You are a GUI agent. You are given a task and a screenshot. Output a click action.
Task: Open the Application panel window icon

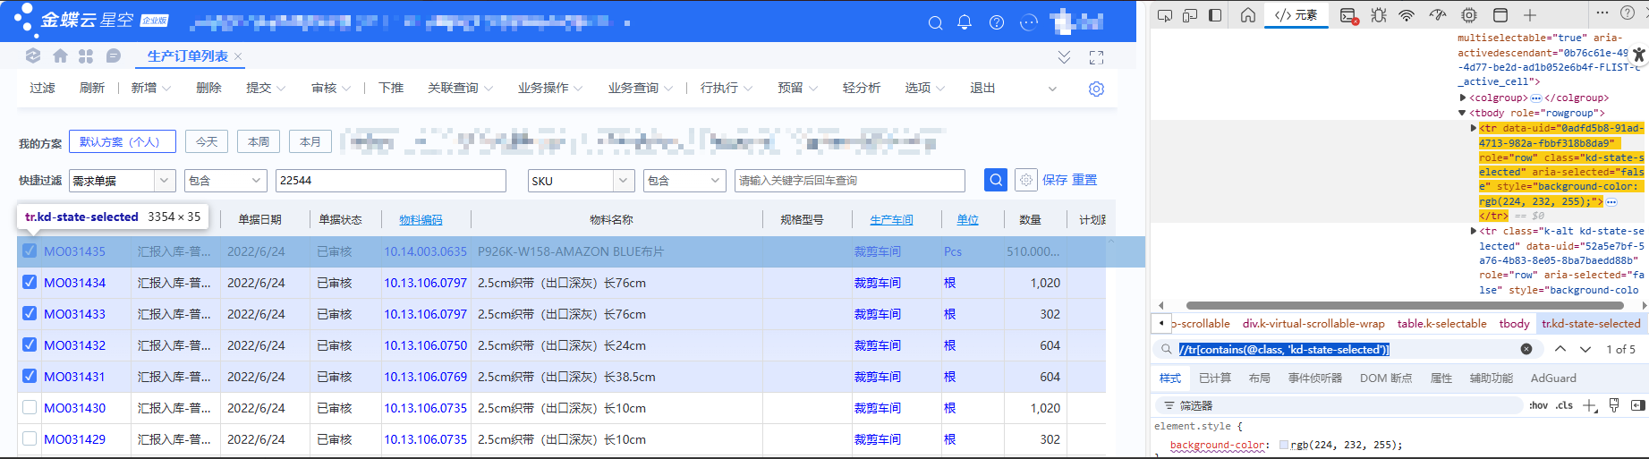click(1500, 15)
